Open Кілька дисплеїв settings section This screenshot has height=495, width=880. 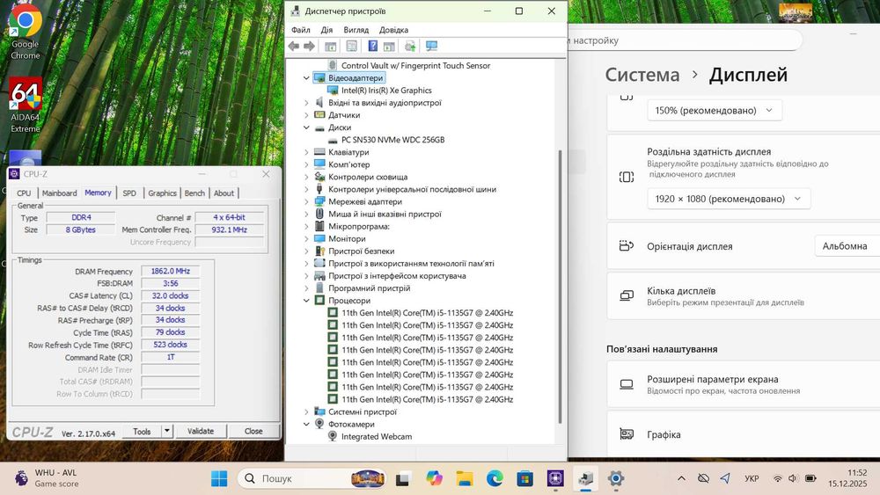point(744,296)
